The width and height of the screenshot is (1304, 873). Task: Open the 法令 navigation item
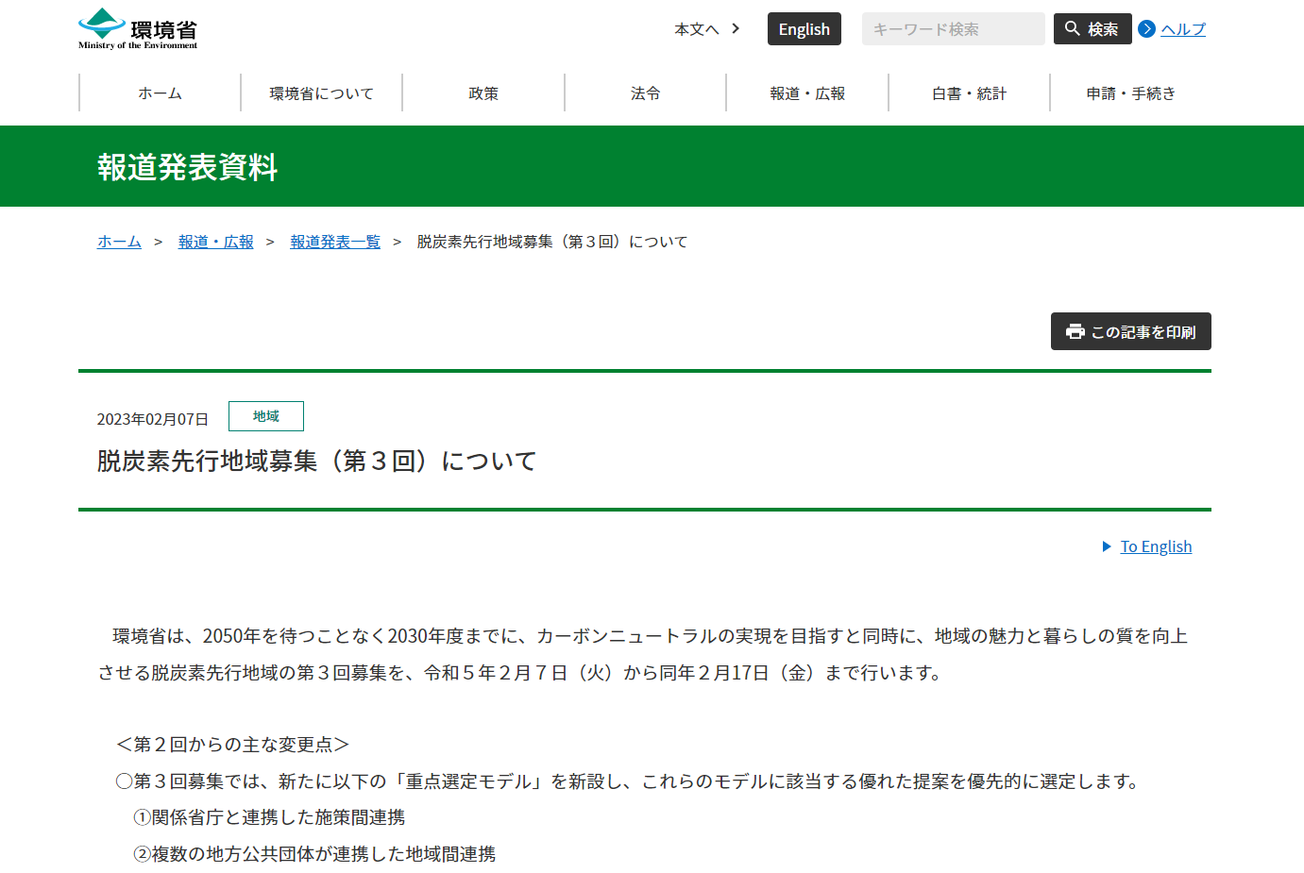[645, 93]
